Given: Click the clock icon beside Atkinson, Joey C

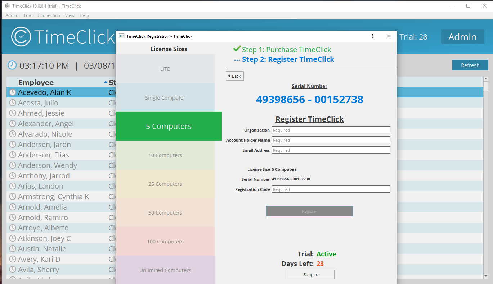Looking at the screenshot, I should [13, 238].
